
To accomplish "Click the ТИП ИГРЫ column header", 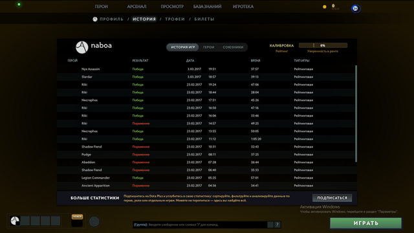I will (x=301, y=60).
